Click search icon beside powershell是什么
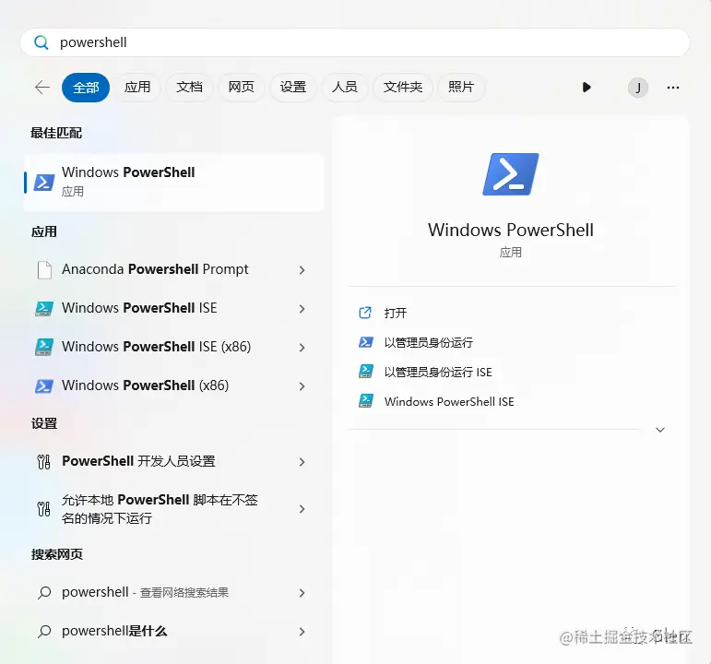The height and width of the screenshot is (664, 711). (44, 632)
